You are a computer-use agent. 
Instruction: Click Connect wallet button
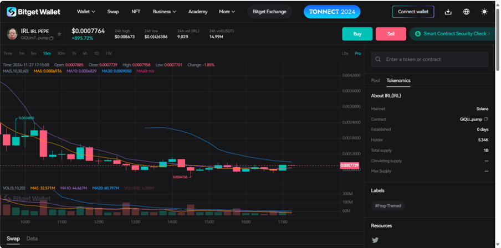point(413,12)
